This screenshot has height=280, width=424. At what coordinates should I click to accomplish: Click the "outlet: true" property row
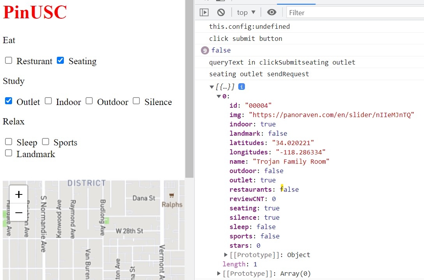tap(253, 180)
